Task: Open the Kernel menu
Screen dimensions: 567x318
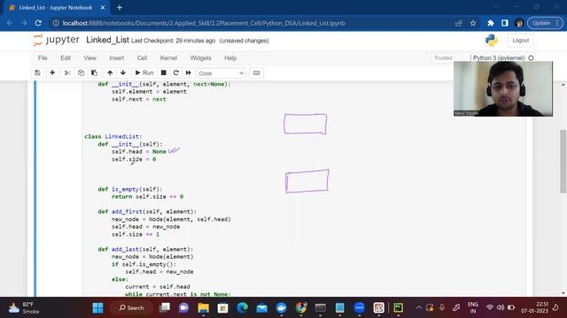Action: 168,58
